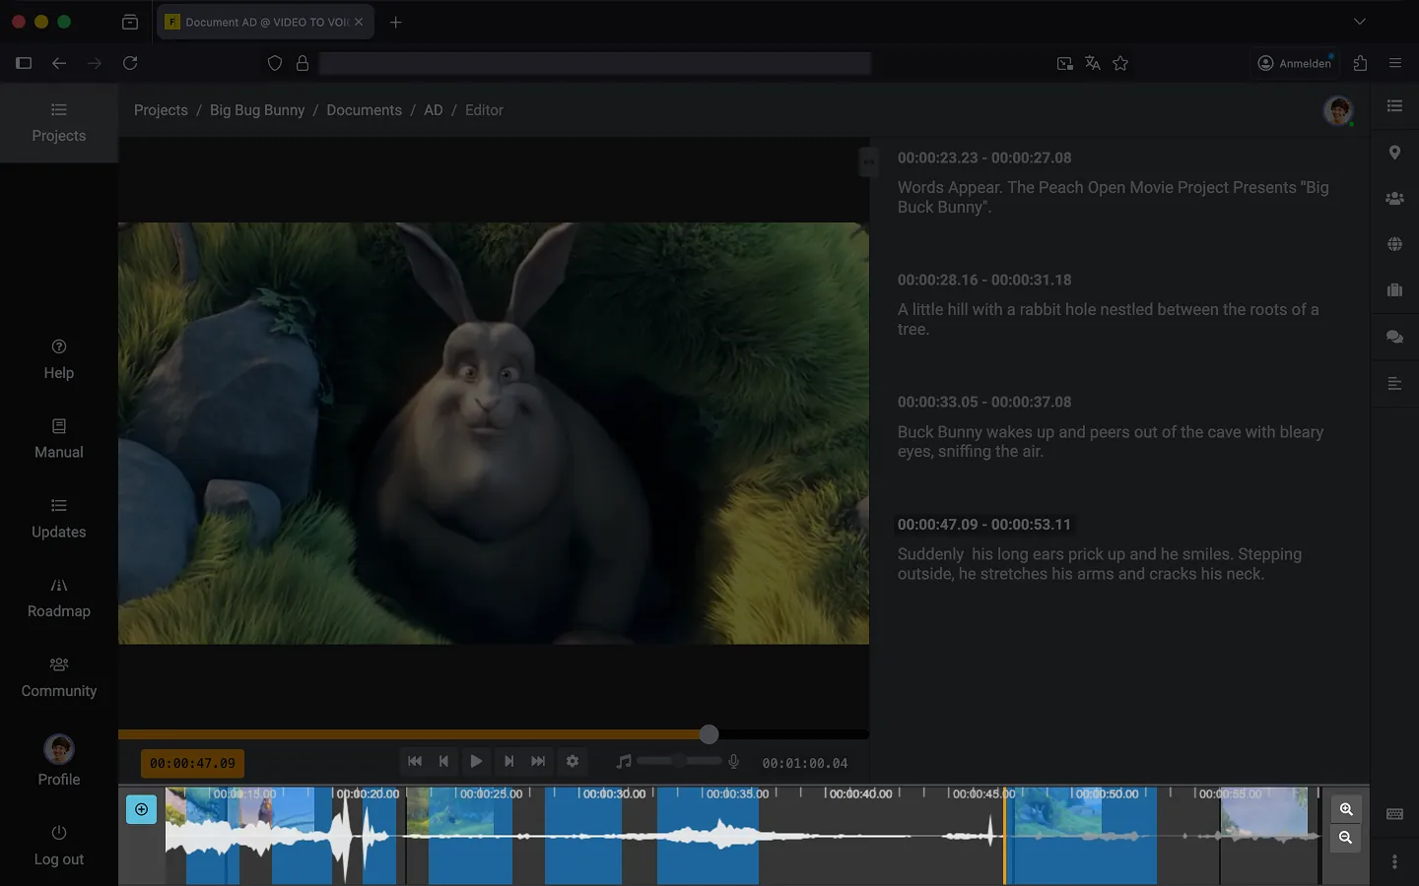The height and width of the screenshot is (886, 1419).
Task: Open the globe panel in the right sidebar
Action: (1394, 244)
